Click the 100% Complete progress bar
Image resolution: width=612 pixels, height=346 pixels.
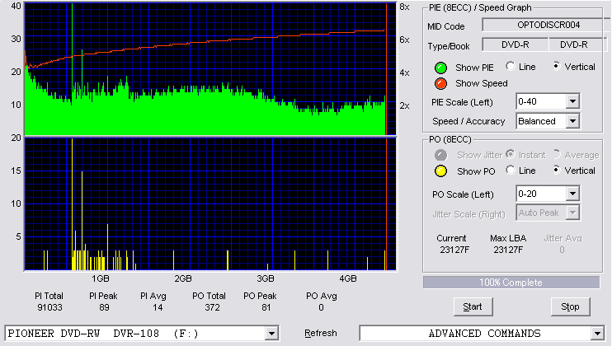[x=511, y=283]
